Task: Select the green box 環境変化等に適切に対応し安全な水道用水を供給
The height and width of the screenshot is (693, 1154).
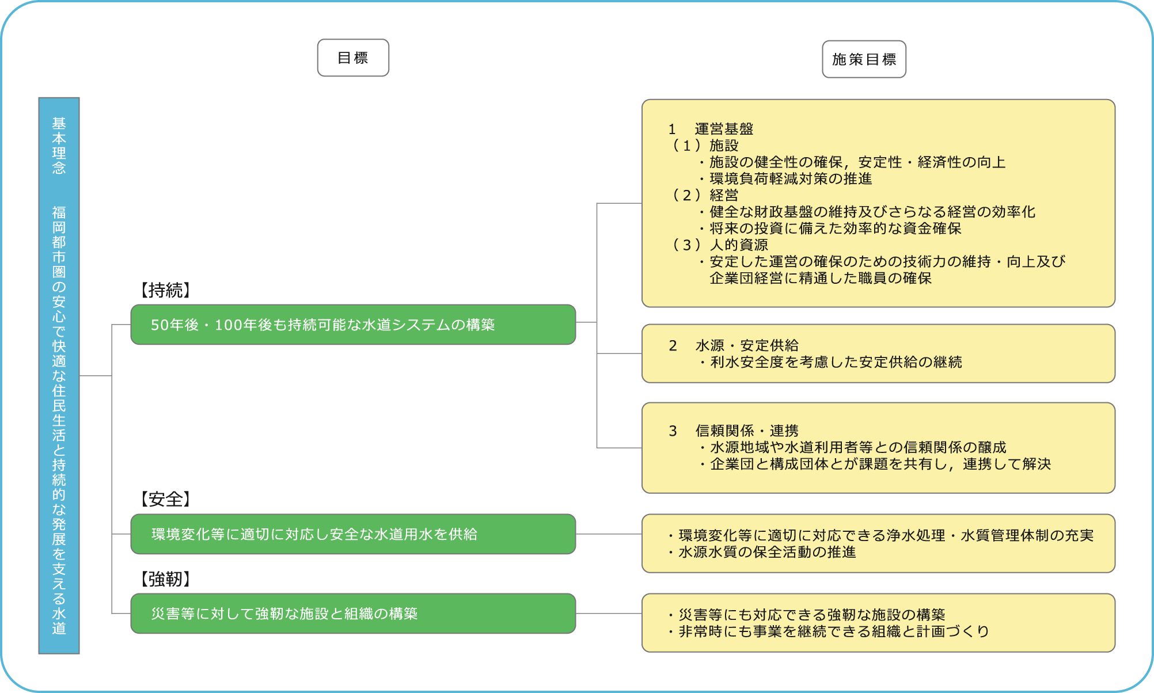Action: tap(353, 534)
